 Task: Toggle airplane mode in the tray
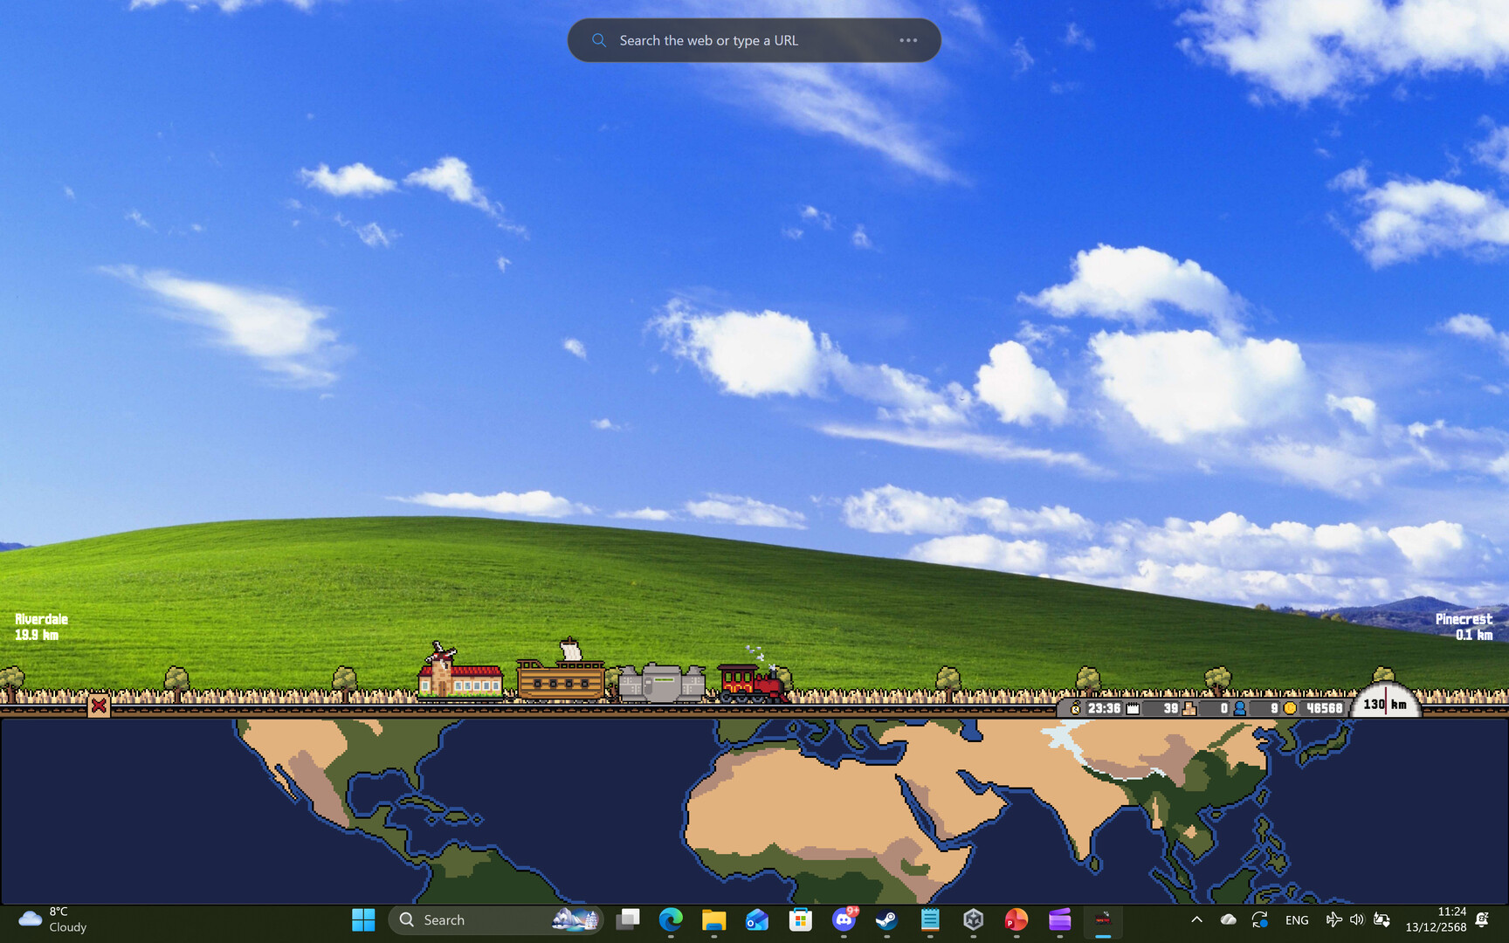1334,919
